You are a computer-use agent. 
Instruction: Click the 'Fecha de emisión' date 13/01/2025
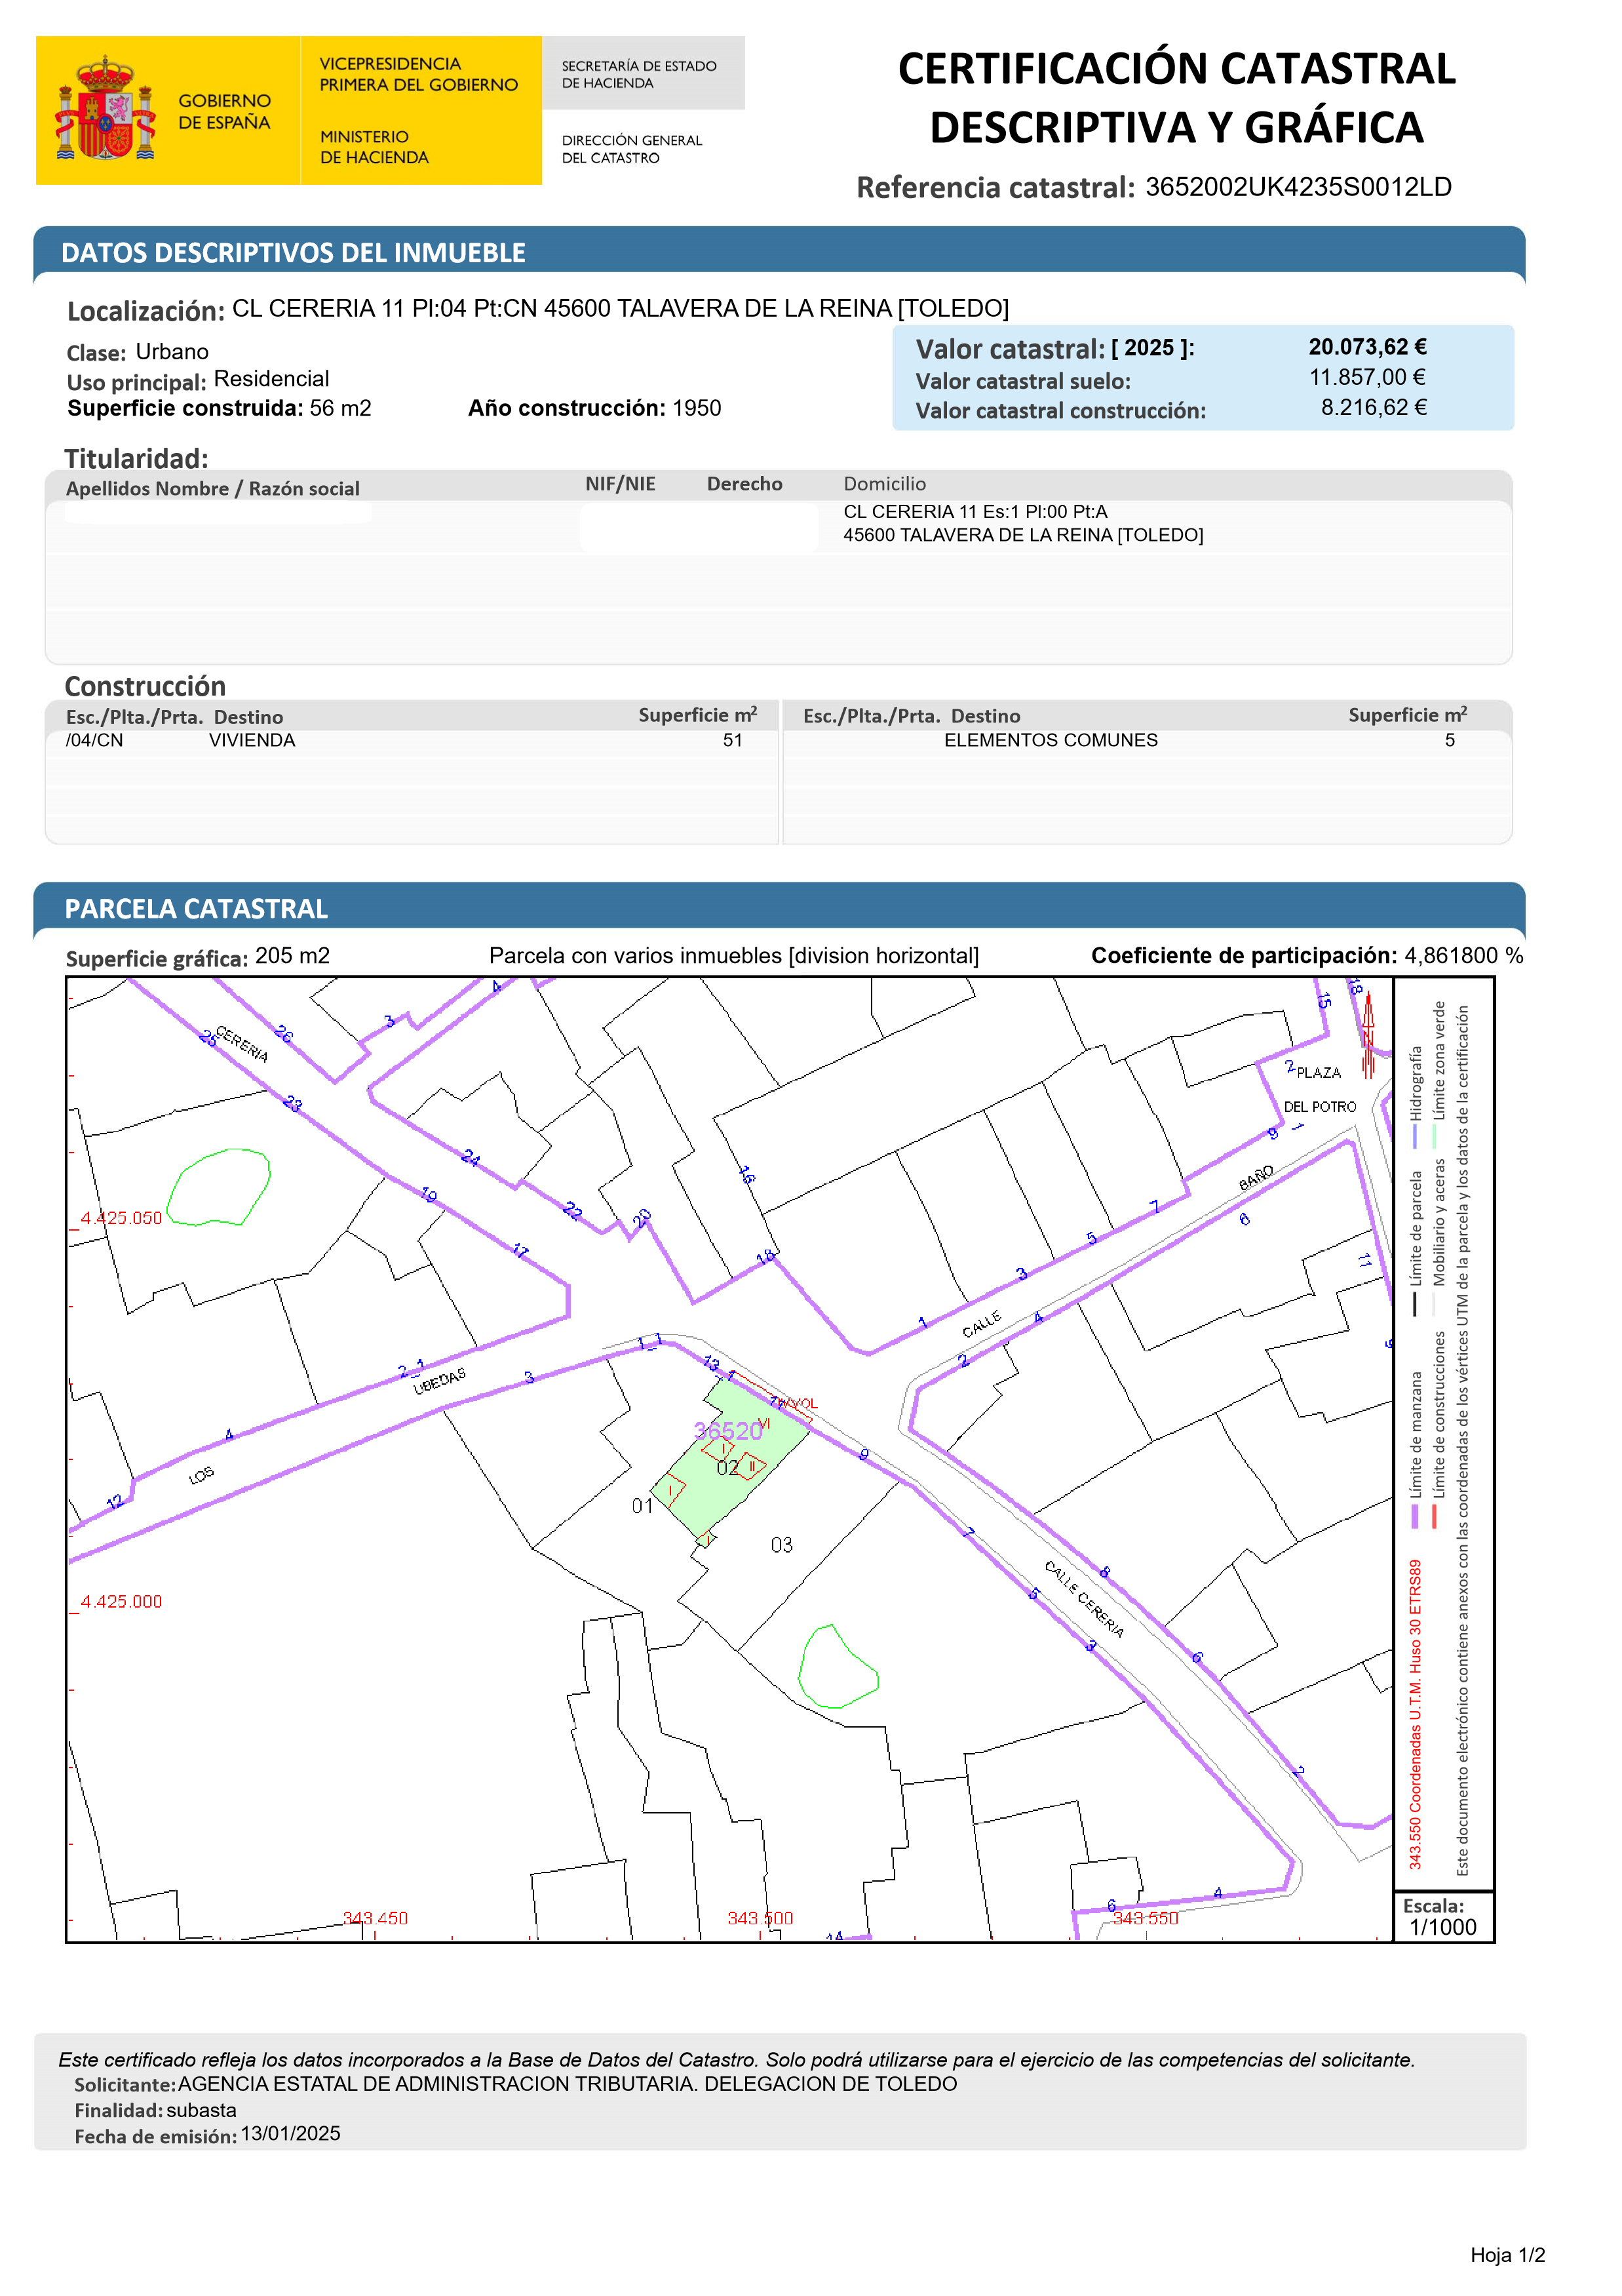point(290,2135)
